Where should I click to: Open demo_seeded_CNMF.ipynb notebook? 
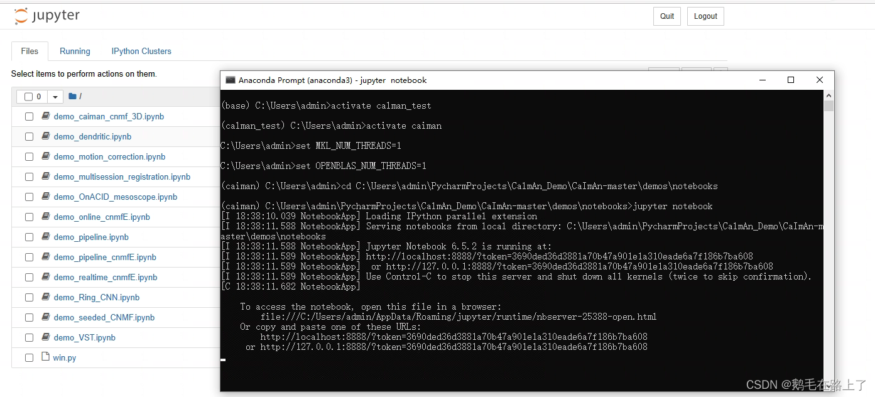(x=104, y=318)
